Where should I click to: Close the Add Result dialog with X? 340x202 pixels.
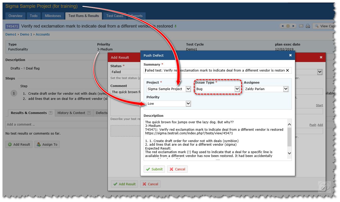(x=321, y=57)
